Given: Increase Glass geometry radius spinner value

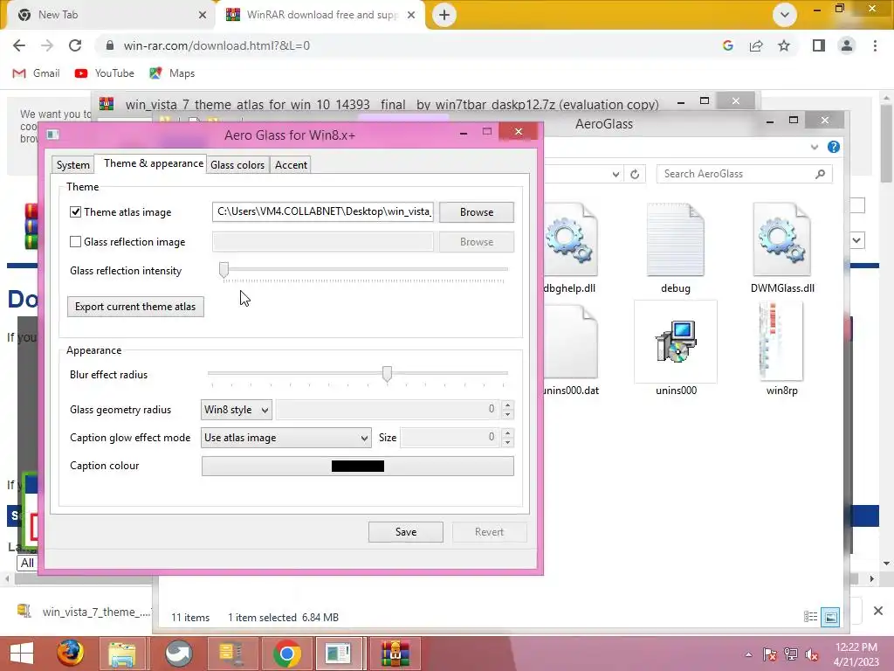Looking at the screenshot, I should point(507,405).
